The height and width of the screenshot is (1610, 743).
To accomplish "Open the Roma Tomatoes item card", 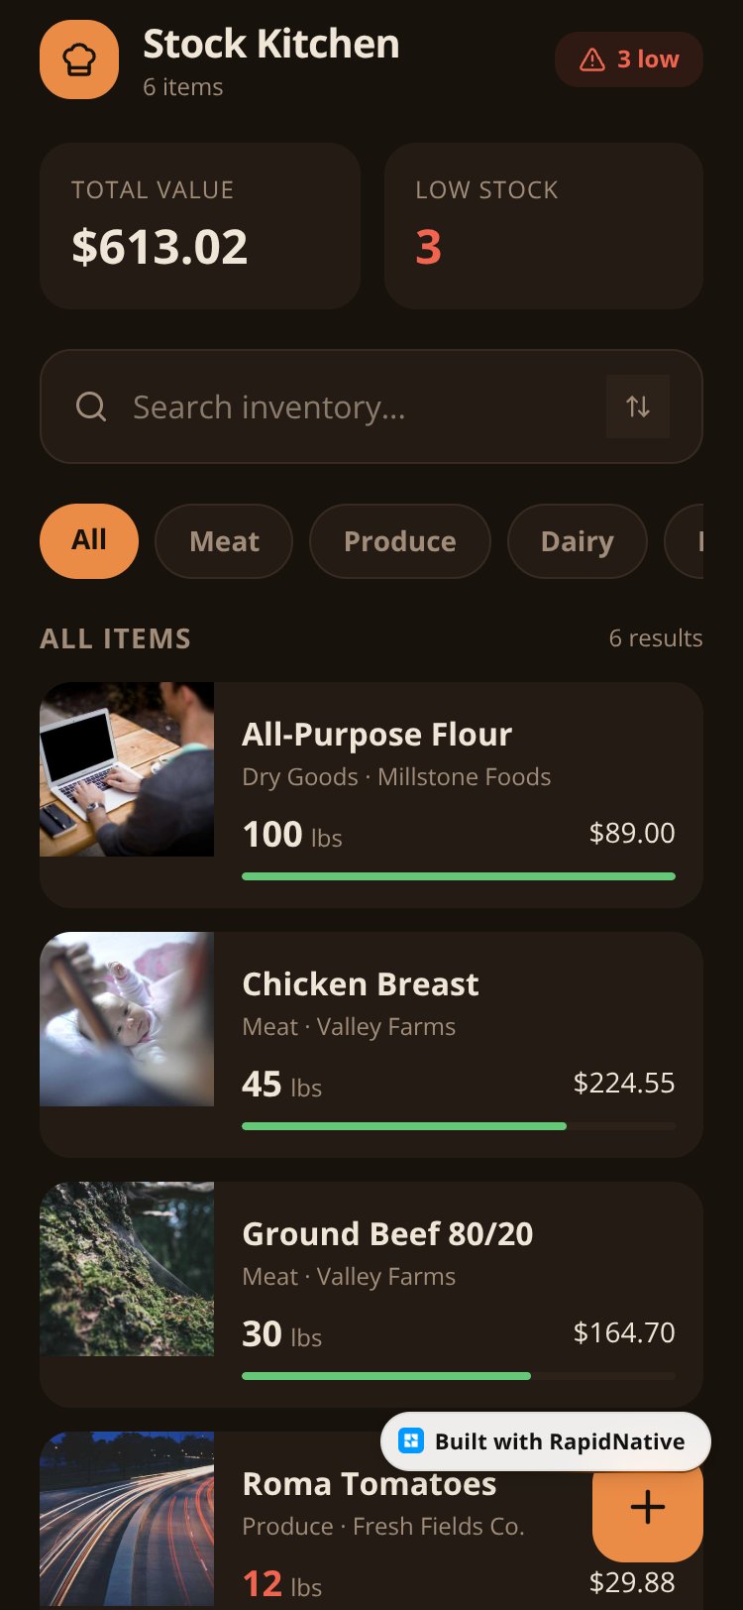I will (x=371, y=1521).
